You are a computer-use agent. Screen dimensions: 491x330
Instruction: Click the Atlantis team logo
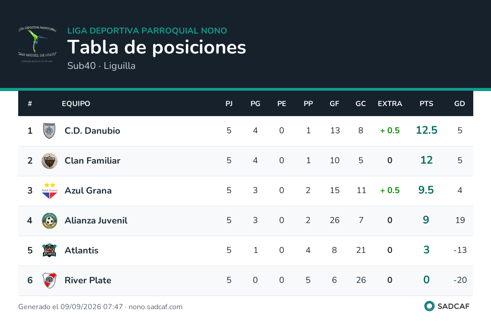click(x=50, y=250)
